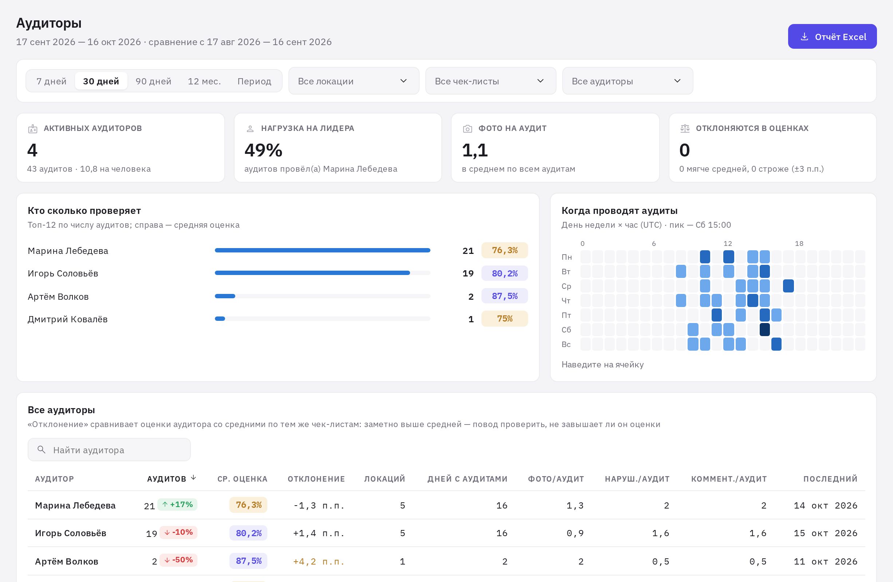This screenshot has width=893, height=582.
Task: Click the 76,3% score badge in bar chart
Action: pyautogui.click(x=505, y=250)
